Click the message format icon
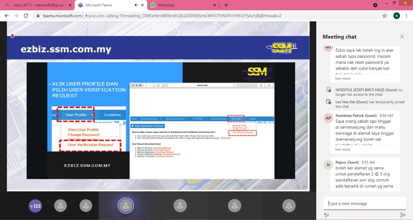This screenshot has height=220, width=413. (327, 215)
